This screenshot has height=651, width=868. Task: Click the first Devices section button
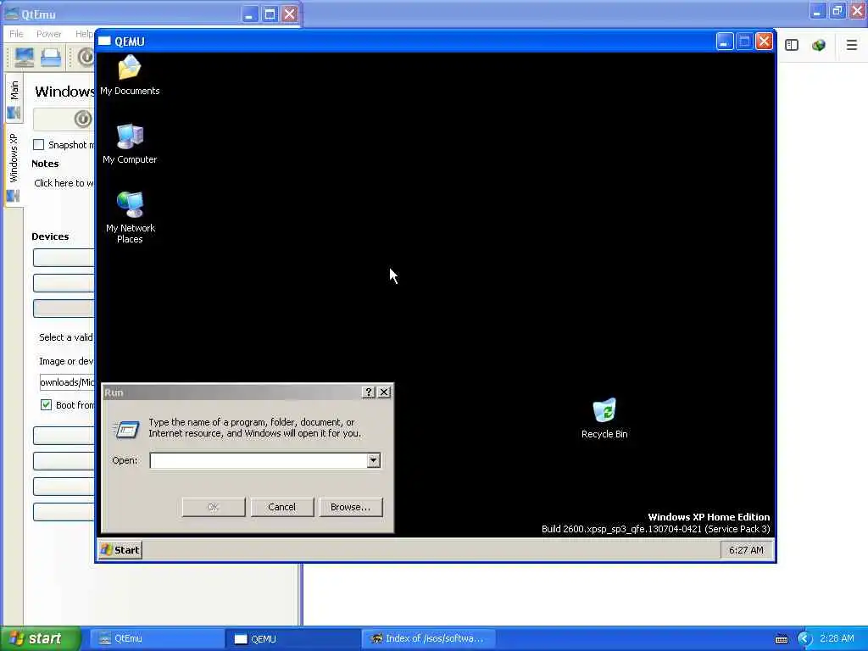click(64, 258)
